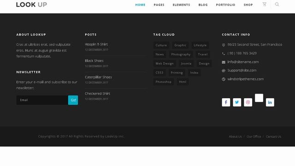Click the NEWSLETTER heading
This screenshot has height=166, width=295.
point(29,72)
